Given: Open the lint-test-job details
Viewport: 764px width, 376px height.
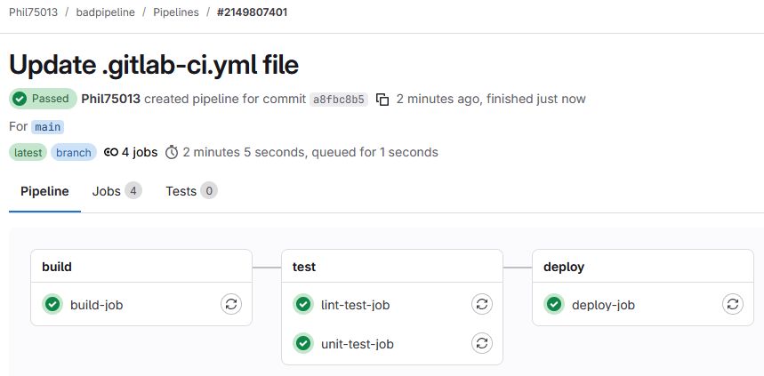Looking at the screenshot, I should coord(355,305).
